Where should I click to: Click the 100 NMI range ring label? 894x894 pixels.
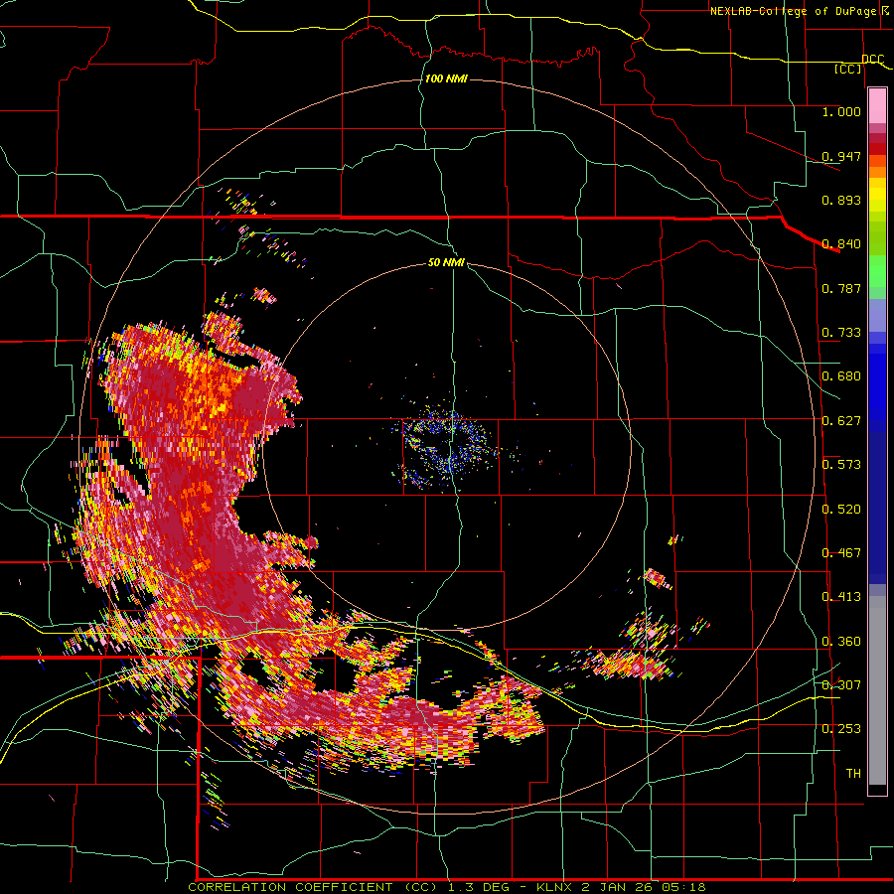[x=446, y=78]
